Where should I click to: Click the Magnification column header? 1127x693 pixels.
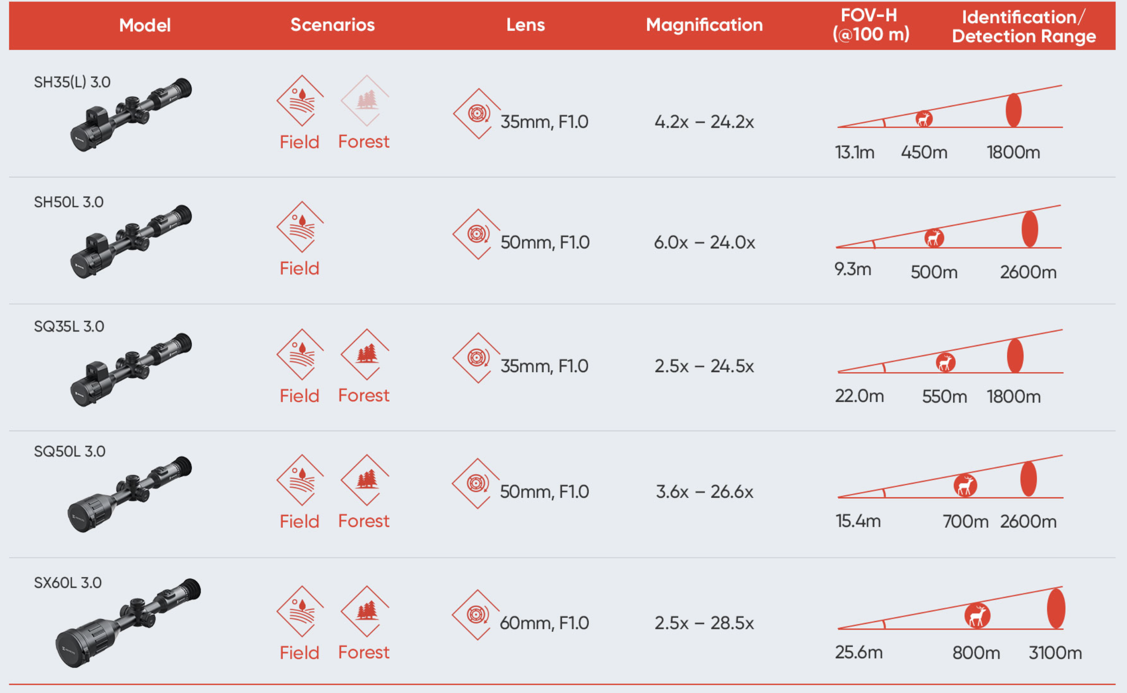click(704, 25)
